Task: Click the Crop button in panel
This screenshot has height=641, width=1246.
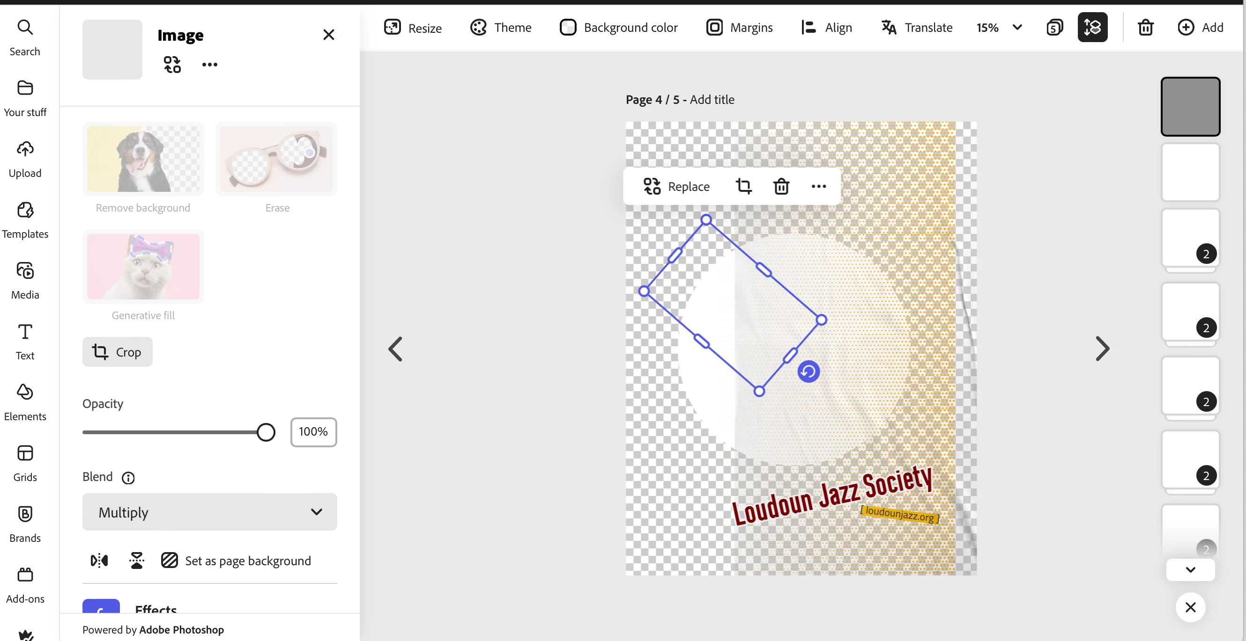Action: (118, 352)
